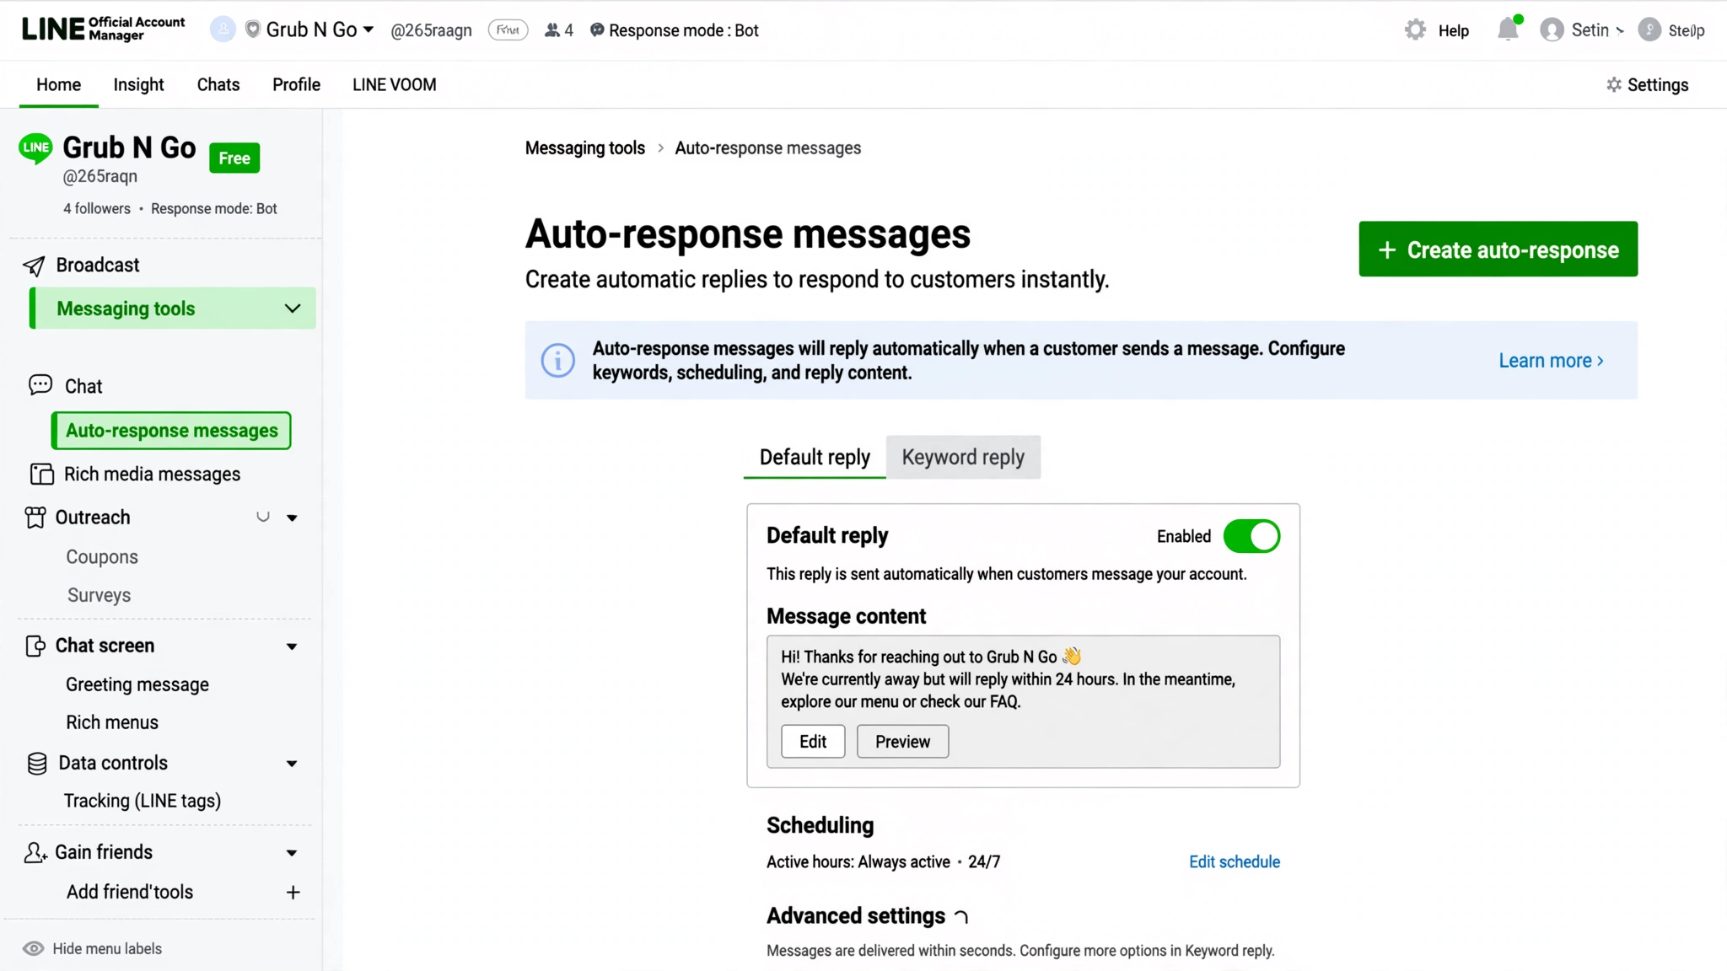Click the green LINE logo bubble in sidebar
Image resolution: width=1727 pixels, height=971 pixels.
35,148
